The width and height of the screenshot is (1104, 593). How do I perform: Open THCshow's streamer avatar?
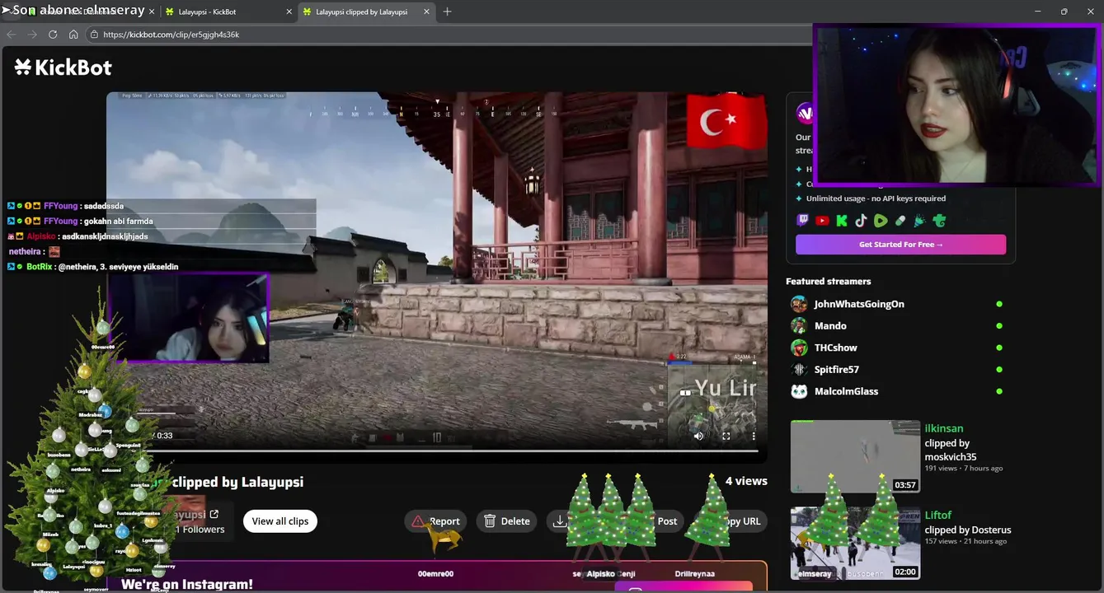[799, 348]
